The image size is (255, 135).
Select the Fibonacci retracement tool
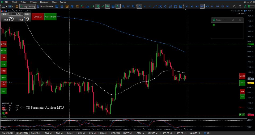tap(170, 6)
